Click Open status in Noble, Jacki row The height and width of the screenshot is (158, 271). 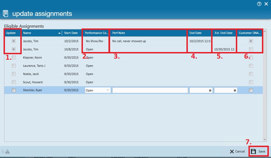tap(90, 74)
